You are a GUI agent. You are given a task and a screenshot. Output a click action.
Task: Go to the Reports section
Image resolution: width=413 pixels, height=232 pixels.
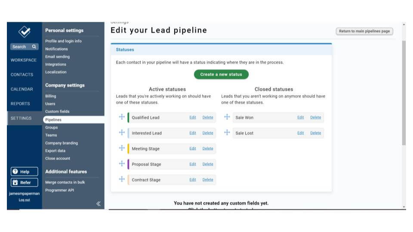pyautogui.click(x=20, y=104)
